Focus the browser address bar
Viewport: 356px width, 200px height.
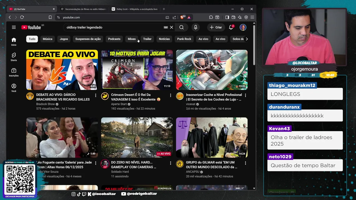[111, 17]
